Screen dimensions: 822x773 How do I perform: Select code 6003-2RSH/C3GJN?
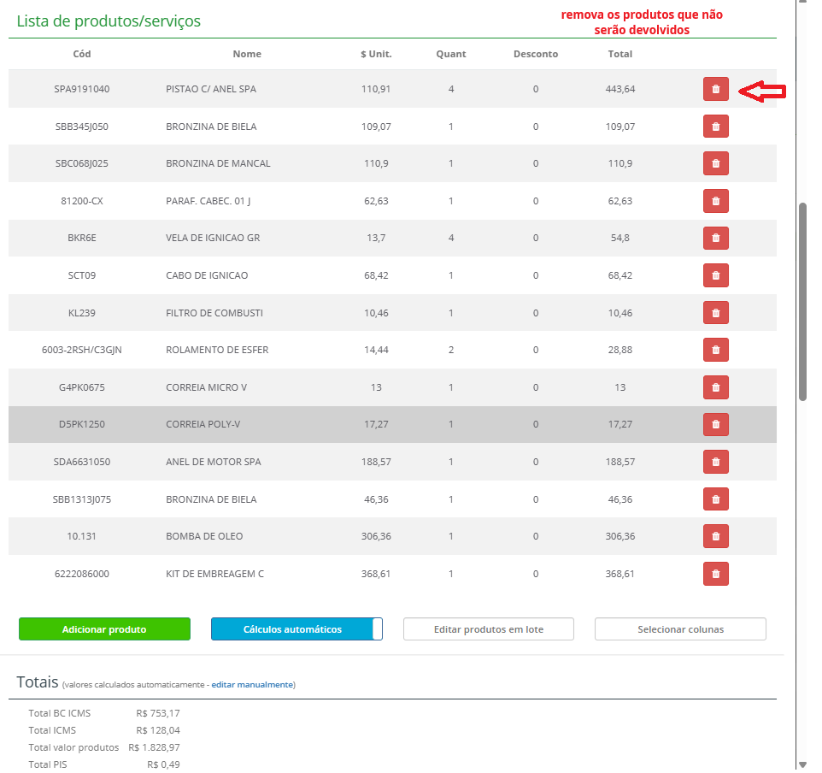[x=82, y=350]
